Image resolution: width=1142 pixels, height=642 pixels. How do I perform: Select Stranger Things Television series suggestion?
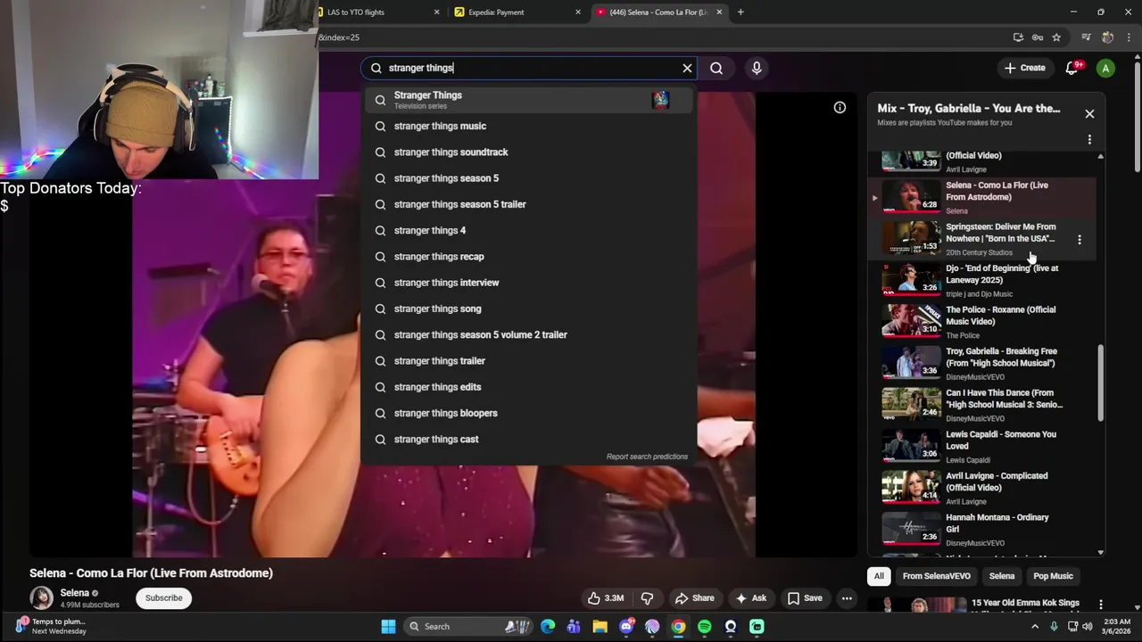(528, 100)
